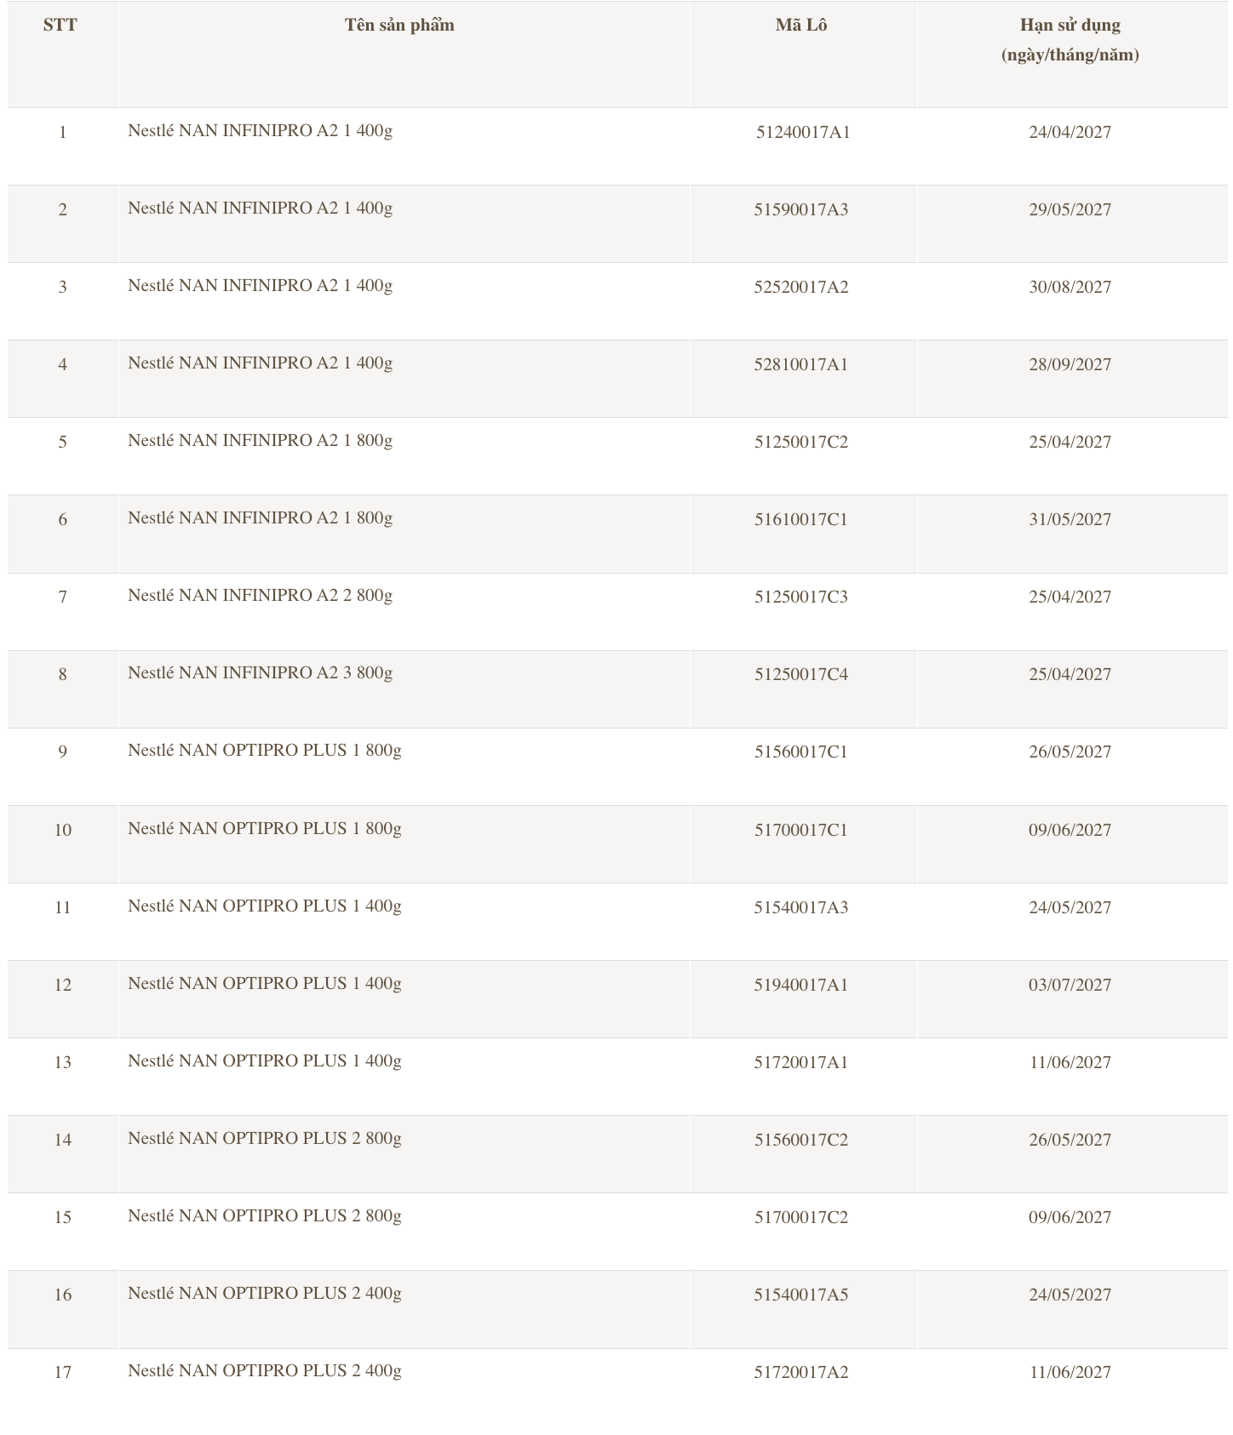
Task: Click the expiry date 31/05/2027
Action: 1070,519
